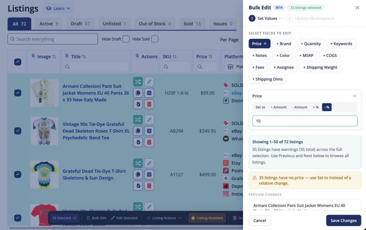This screenshot has height=230, width=366.
Task: Switch to the Sold tab
Action: (x=192, y=24)
